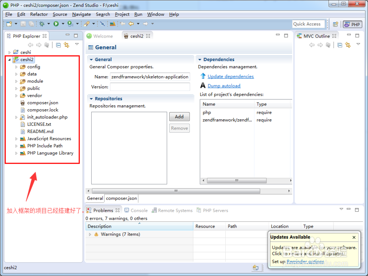Click the New file toolbar icon
The width and height of the screenshot is (368, 276).
[9, 24]
